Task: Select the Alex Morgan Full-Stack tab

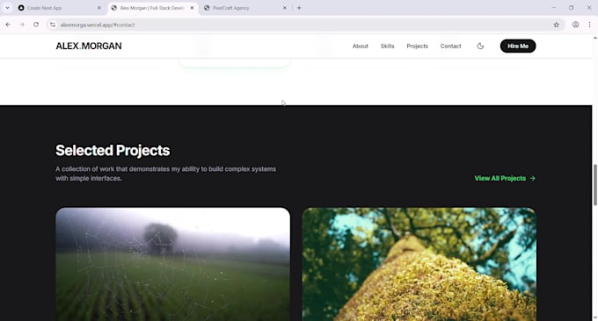Action: click(152, 8)
